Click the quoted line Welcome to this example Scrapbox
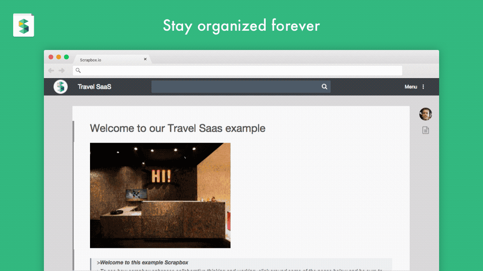This screenshot has width=483, height=271. (x=142, y=262)
